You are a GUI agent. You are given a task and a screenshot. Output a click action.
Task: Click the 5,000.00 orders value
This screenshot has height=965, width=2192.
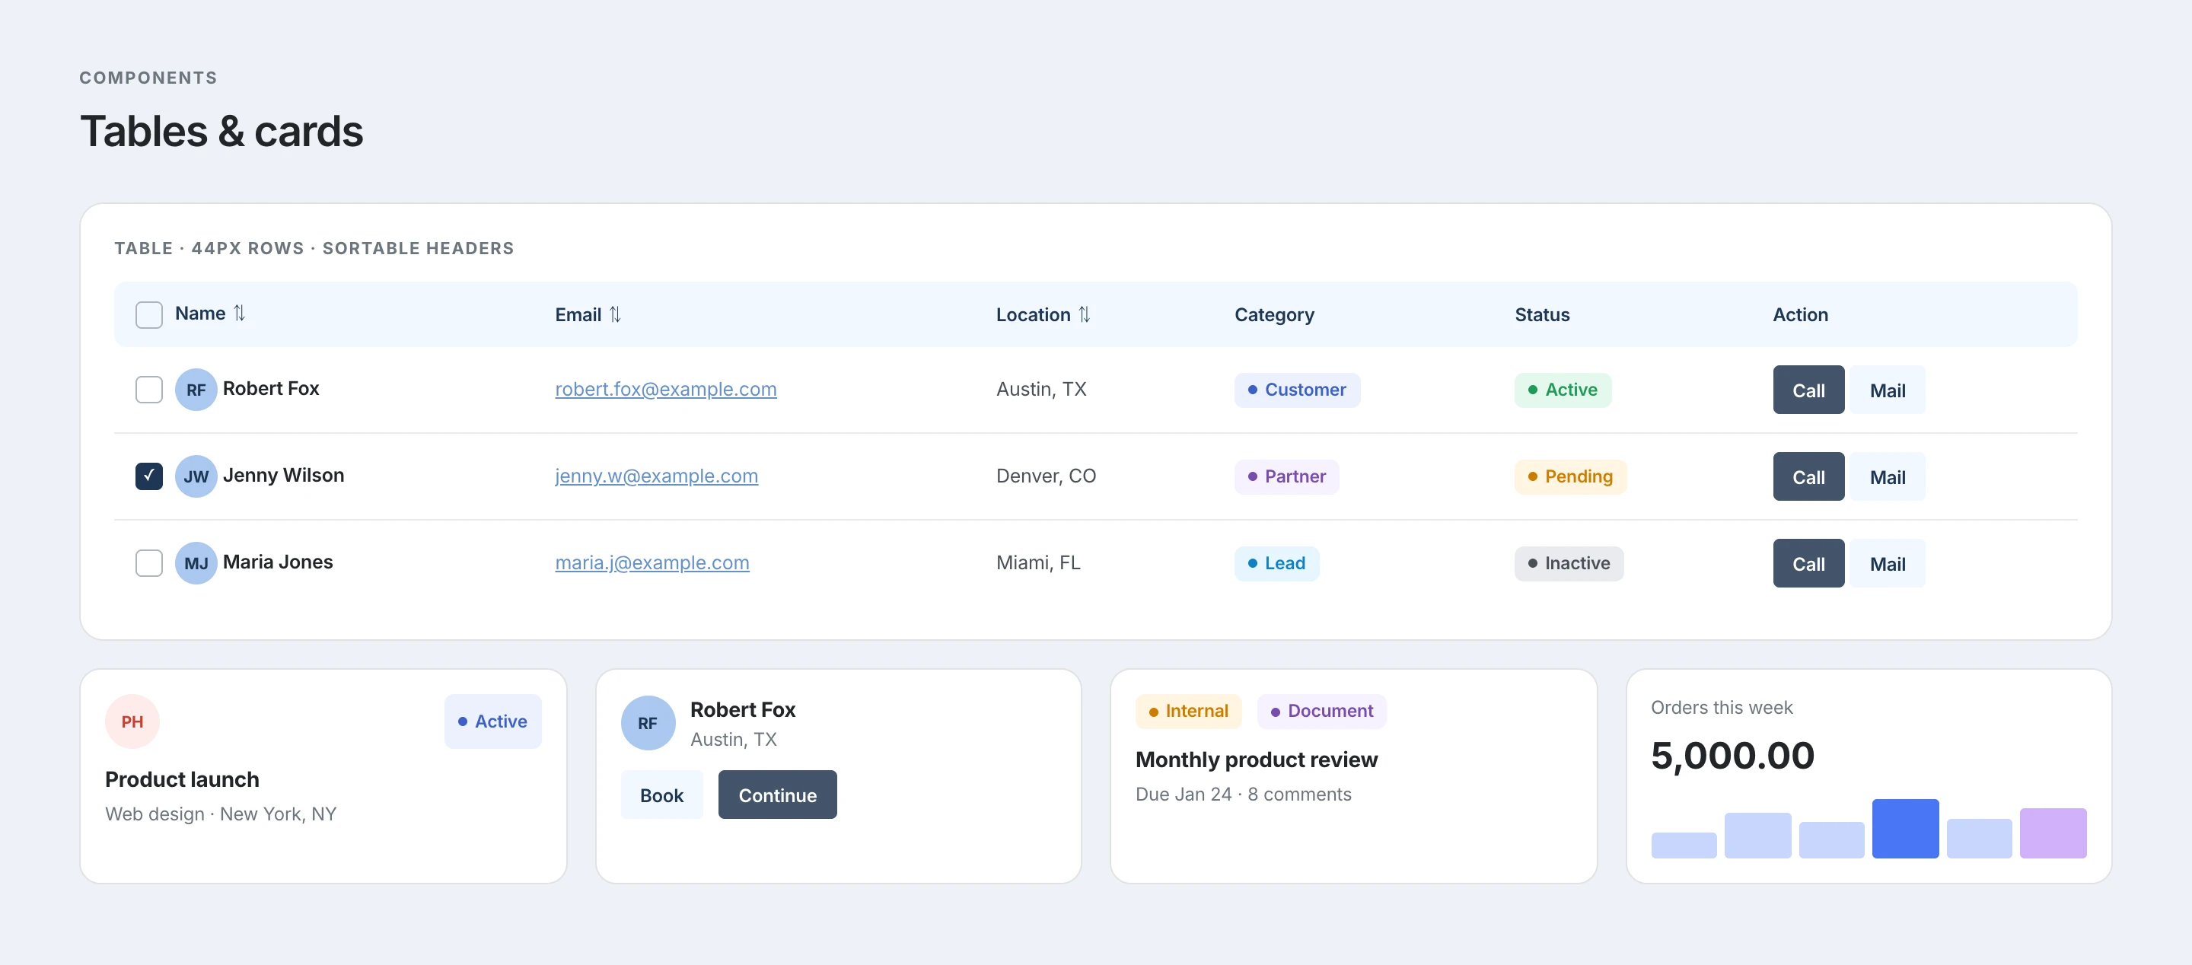tap(1732, 756)
